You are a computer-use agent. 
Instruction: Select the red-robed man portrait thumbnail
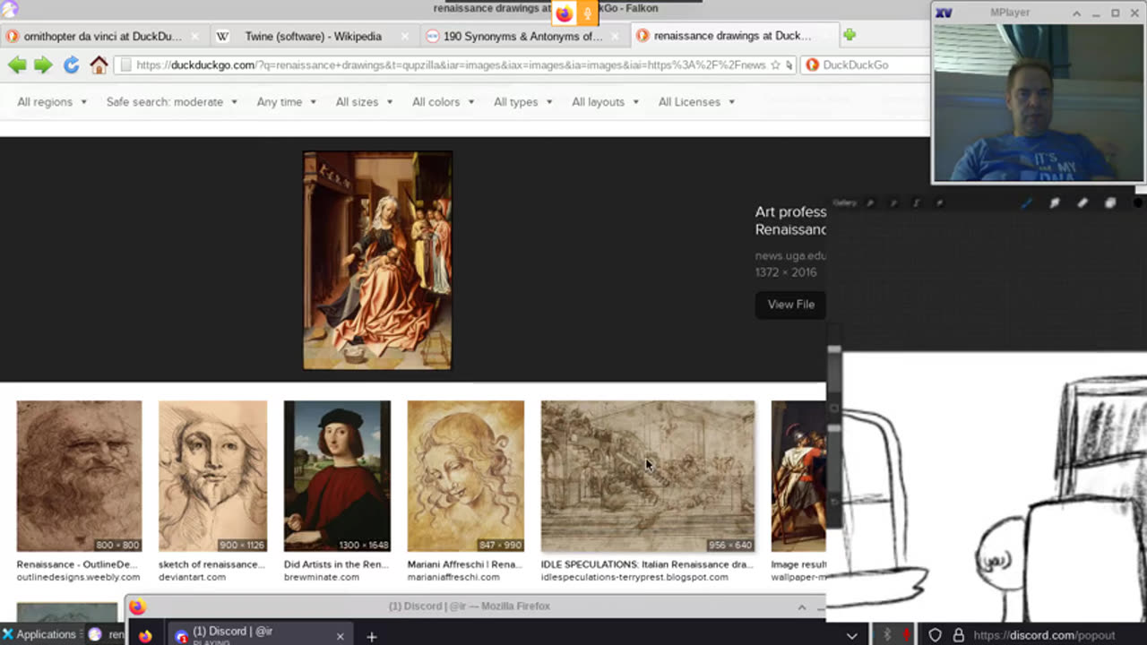tap(337, 476)
